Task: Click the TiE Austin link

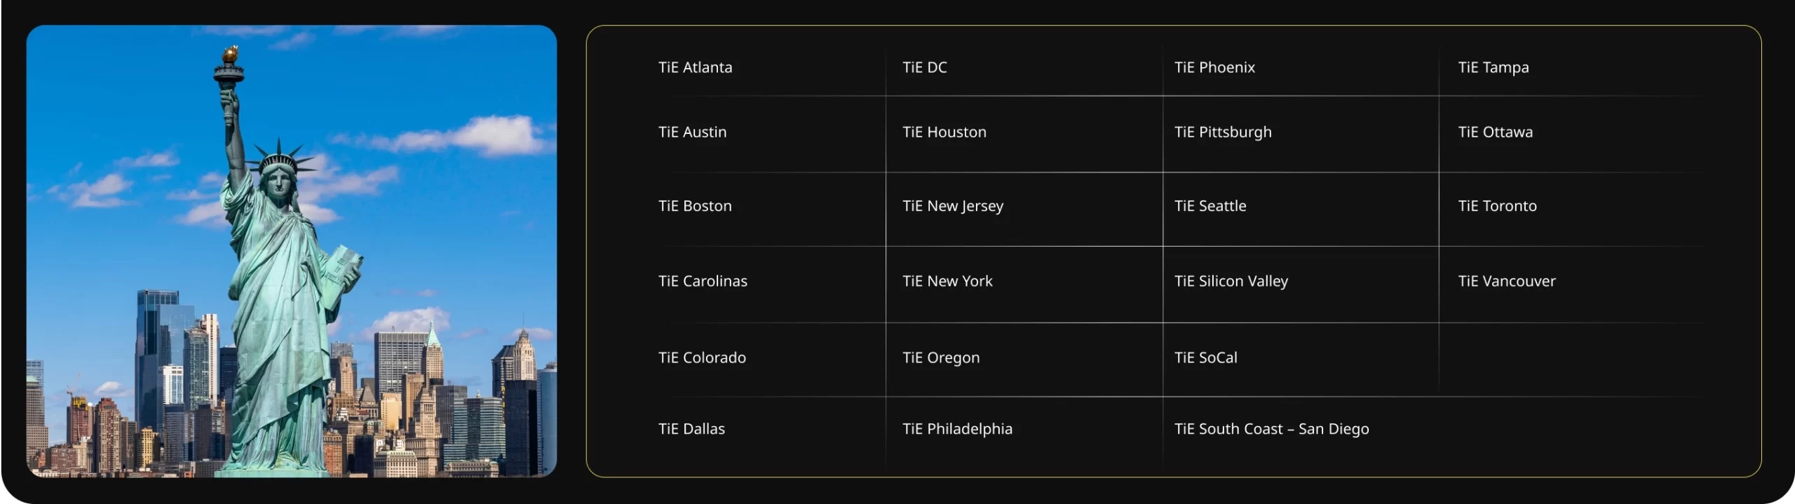Action: (x=692, y=132)
